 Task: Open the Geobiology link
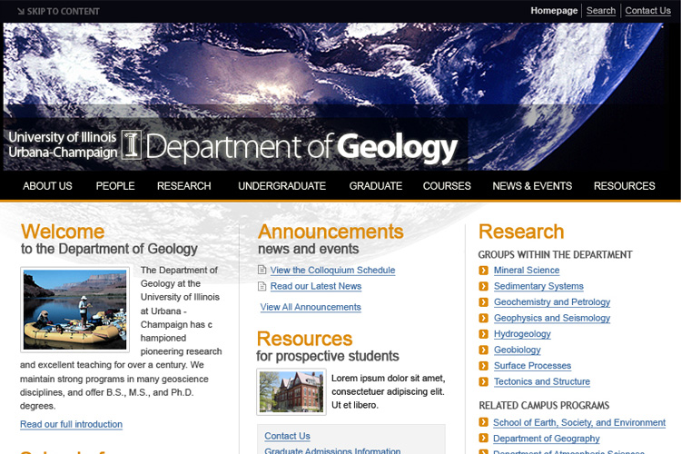(x=518, y=350)
